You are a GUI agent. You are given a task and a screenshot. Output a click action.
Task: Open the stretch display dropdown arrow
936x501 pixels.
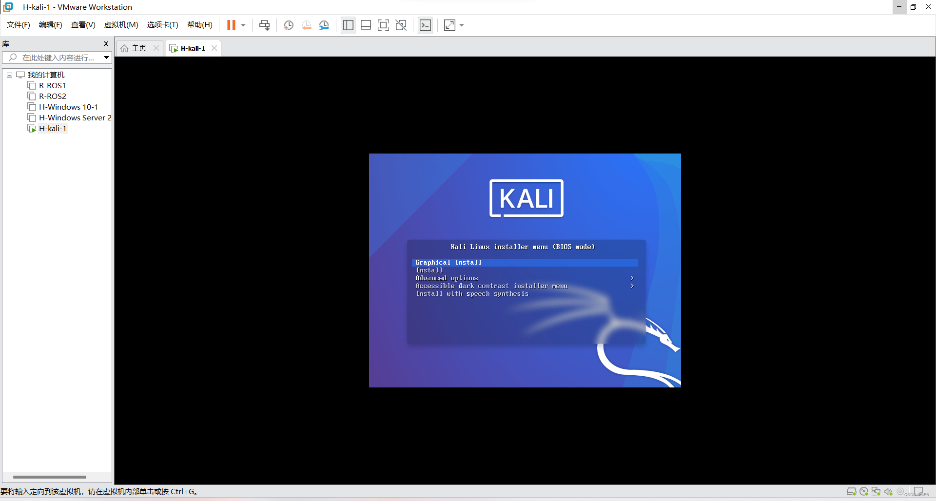pos(462,25)
